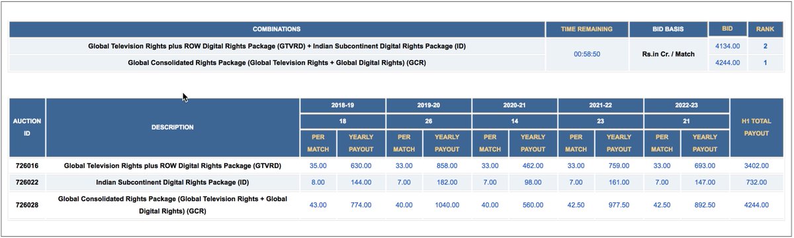Open 4244.00 H1 total in auction 726028 row

[756, 205]
